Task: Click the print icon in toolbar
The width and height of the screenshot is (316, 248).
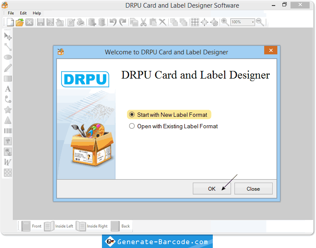Action: 81,22
